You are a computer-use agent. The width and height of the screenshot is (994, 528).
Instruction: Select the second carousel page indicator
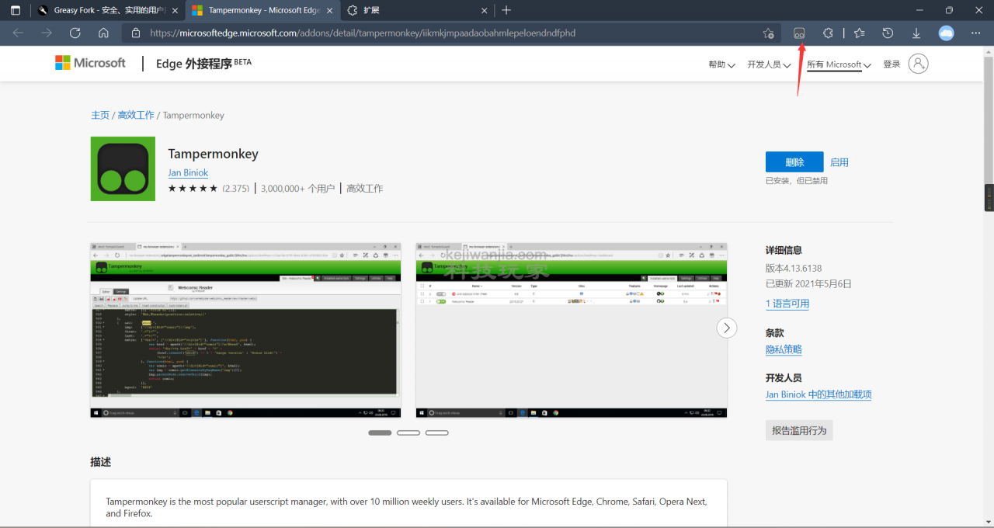[x=408, y=432]
